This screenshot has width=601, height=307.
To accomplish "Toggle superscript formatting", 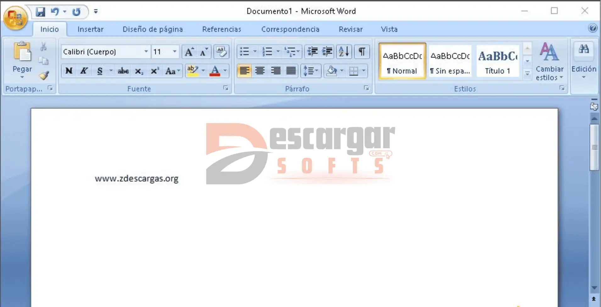I will [x=154, y=71].
